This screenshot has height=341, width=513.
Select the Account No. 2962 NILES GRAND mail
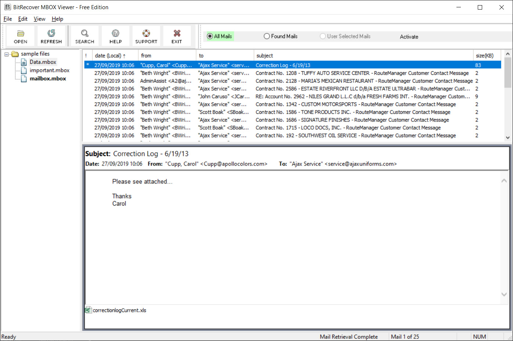293,97
